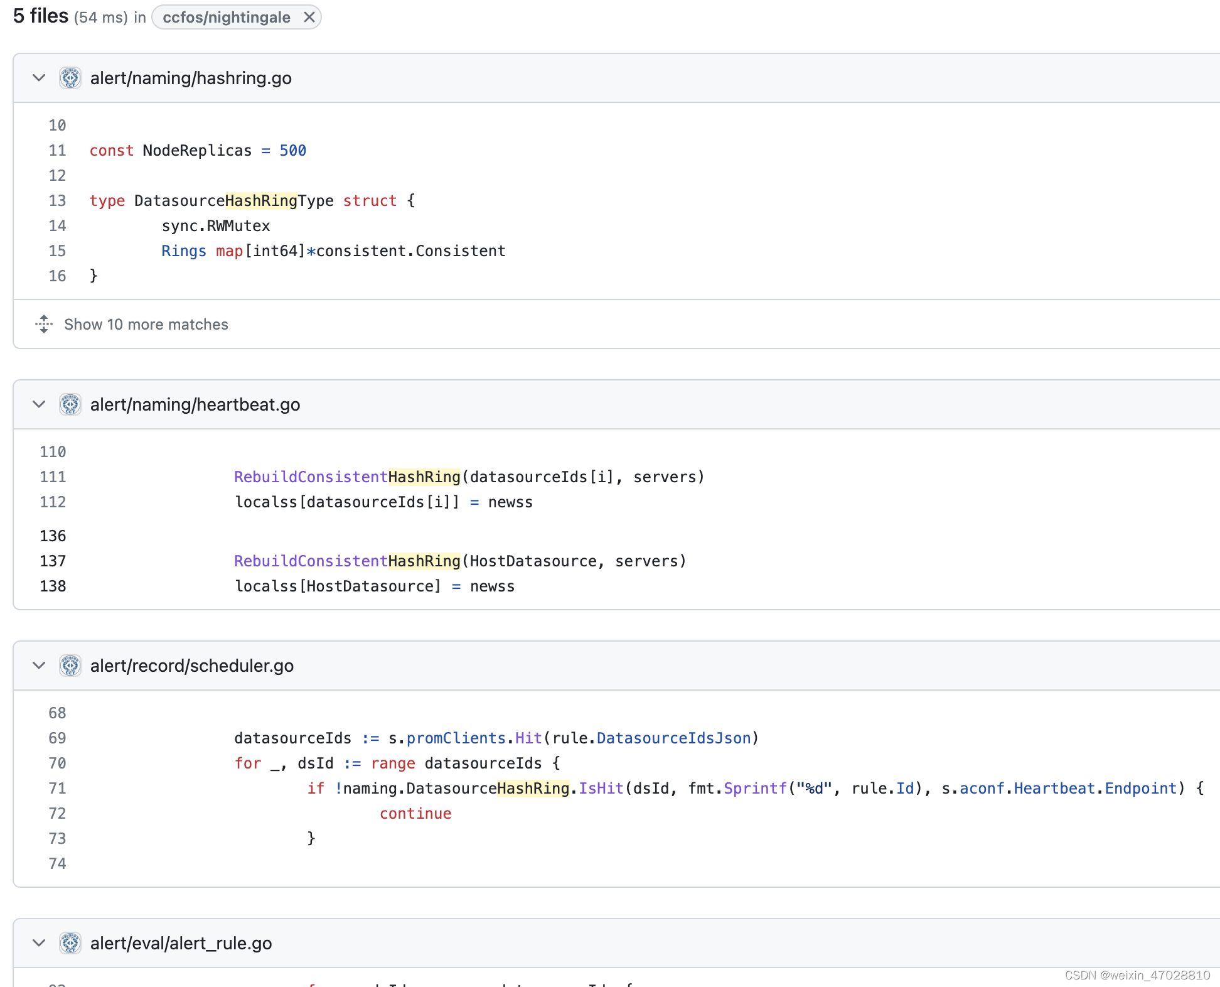The image size is (1220, 987).
Task: Click repository avatar beside heartbeat.go
Action: click(x=70, y=404)
